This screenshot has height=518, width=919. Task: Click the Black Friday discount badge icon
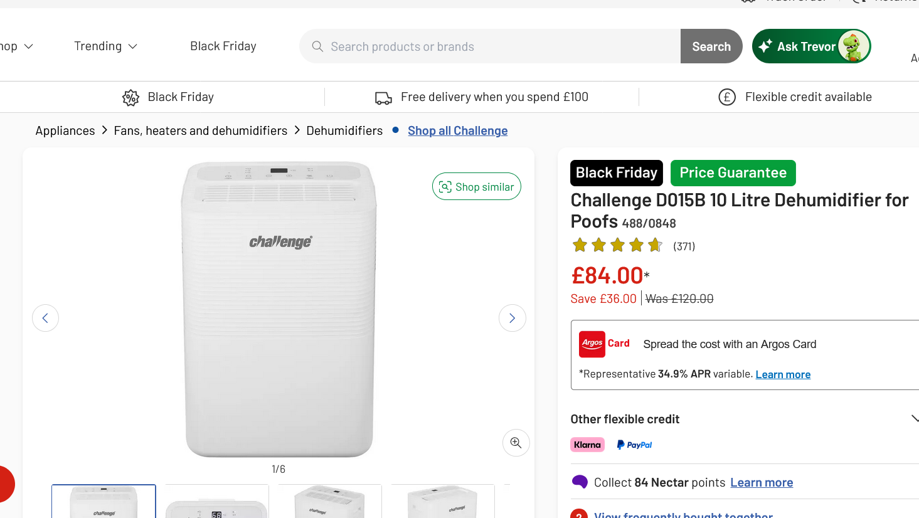130,98
